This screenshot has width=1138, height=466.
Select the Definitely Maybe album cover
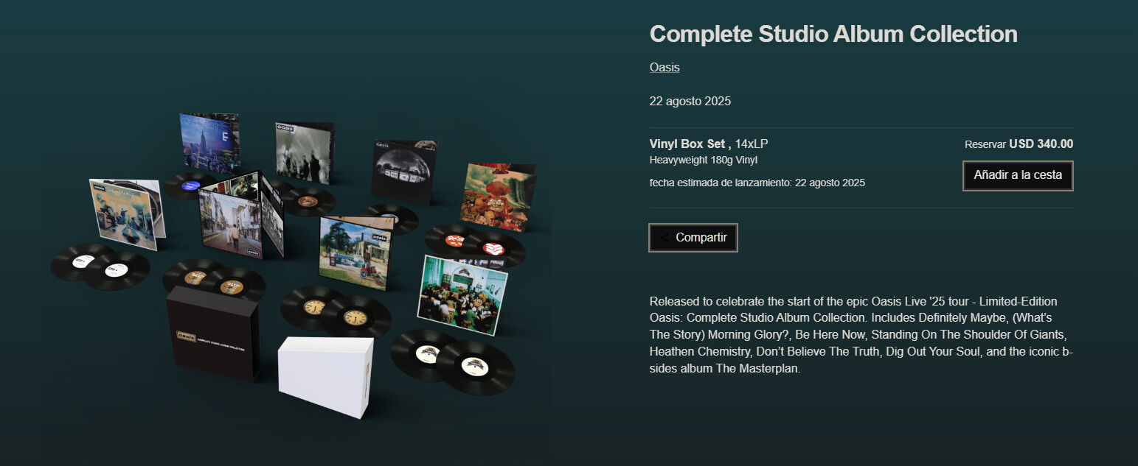124,213
